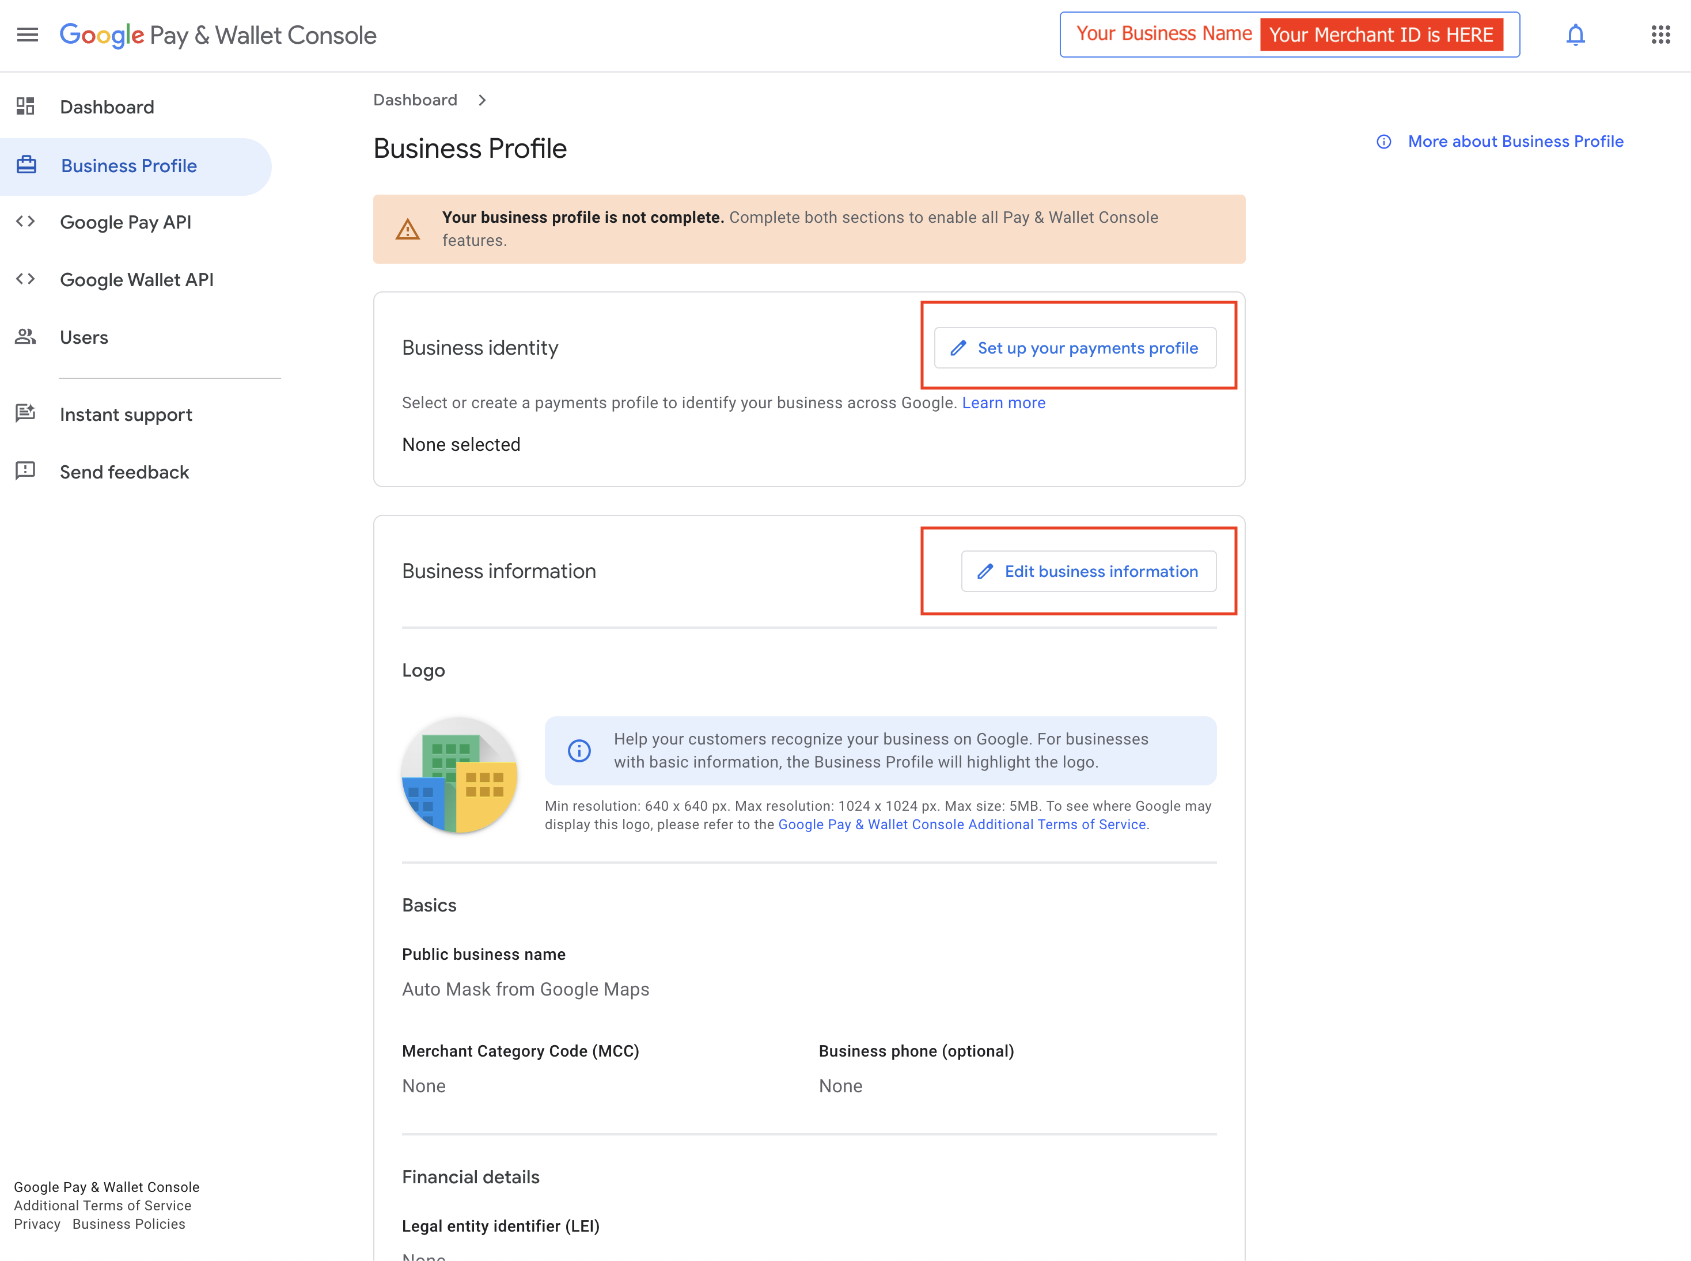The height and width of the screenshot is (1261, 1691).
Task: Click the breadcrumb chevron arrow
Action: click(x=481, y=100)
